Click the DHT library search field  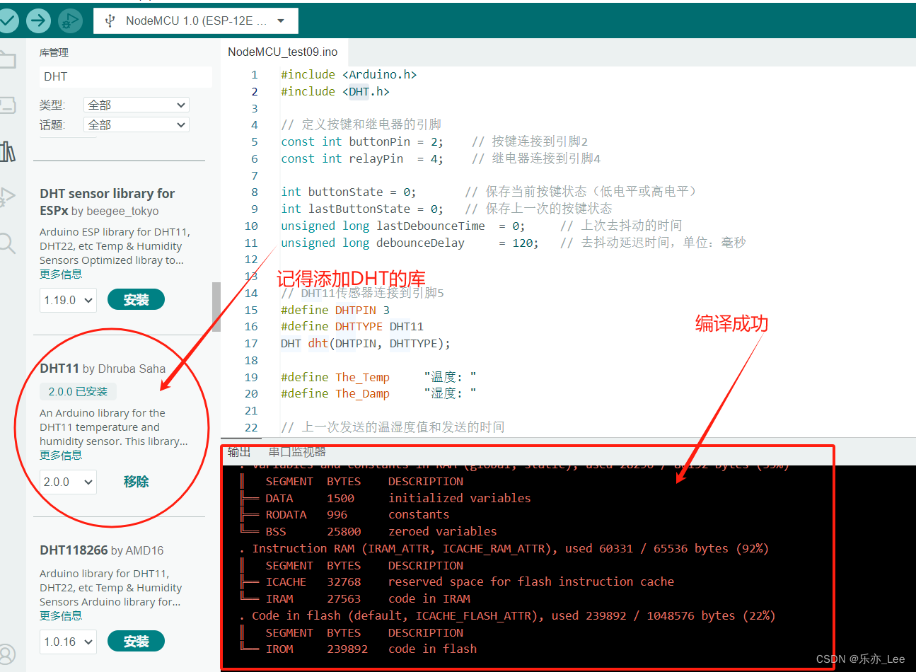tap(125, 76)
